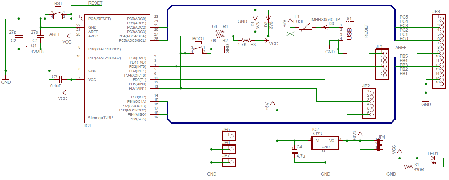Click the JP2 six-pin header
This screenshot has height=180, width=449.
tap(369, 104)
